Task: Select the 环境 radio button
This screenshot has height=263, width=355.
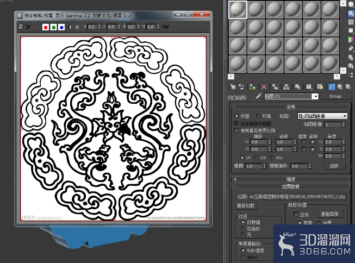Action: click(x=258, y=116)
